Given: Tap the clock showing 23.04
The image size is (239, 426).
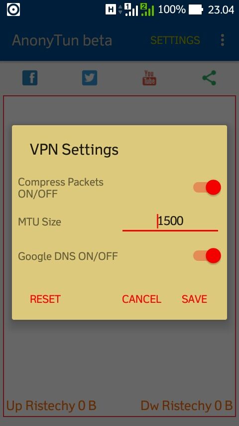Looking at the screenshot, I should tap(221, 10).
